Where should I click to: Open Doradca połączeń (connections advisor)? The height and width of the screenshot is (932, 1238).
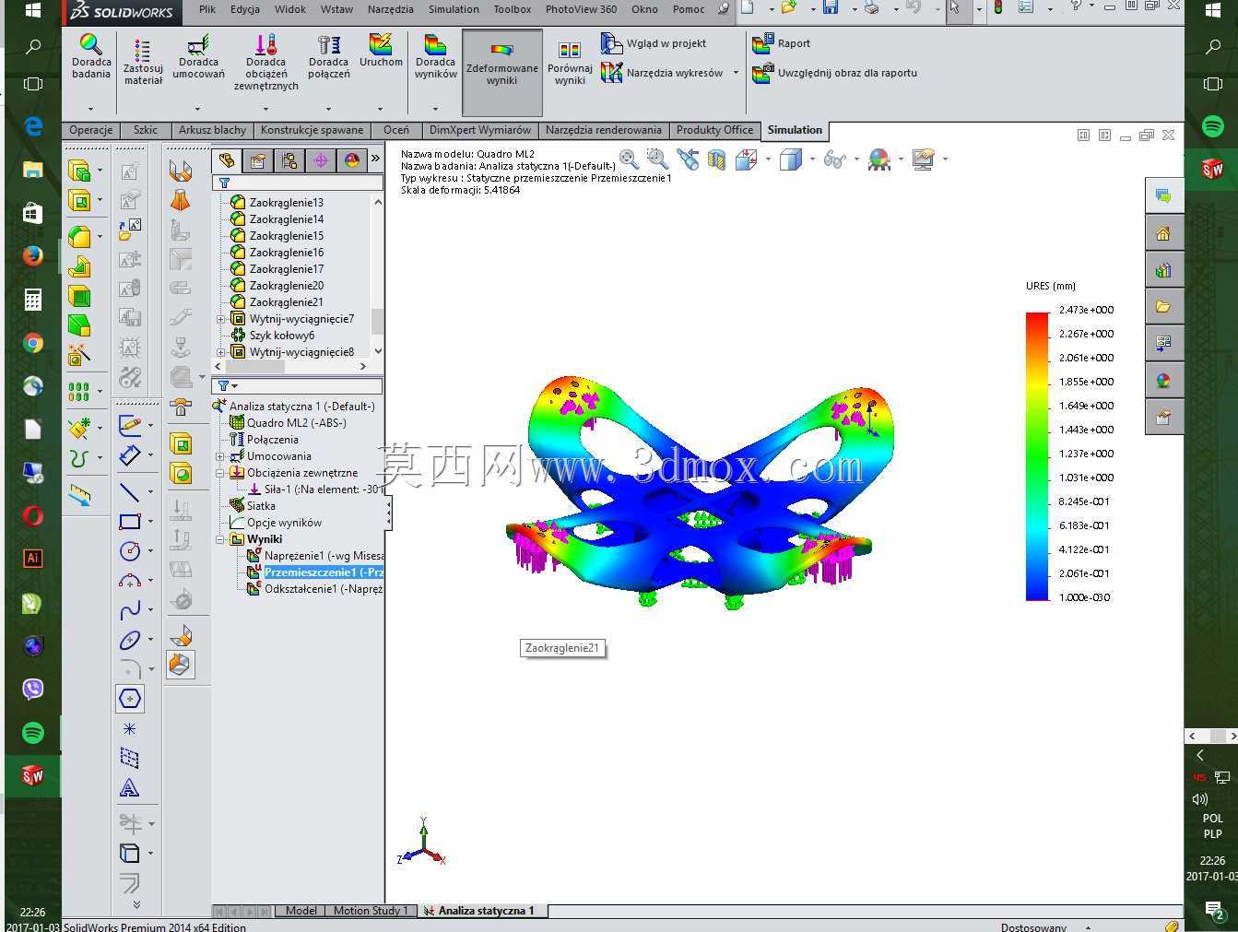(328, 56)
